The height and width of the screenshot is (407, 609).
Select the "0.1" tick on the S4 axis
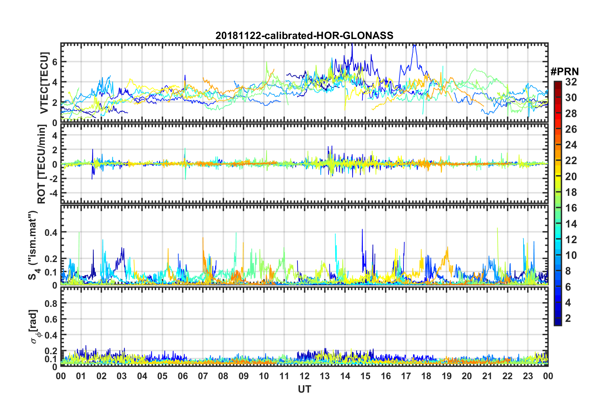click(51, 272)
